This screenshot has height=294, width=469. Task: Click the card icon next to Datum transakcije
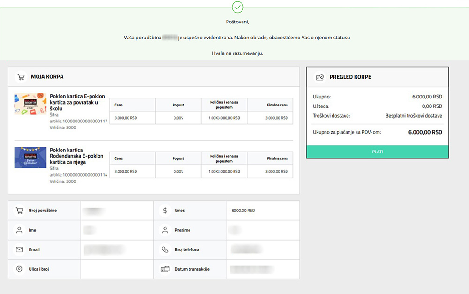pyautogui.click(x=165, y=269)
